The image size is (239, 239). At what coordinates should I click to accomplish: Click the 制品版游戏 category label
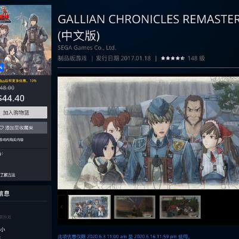[72, 58]
